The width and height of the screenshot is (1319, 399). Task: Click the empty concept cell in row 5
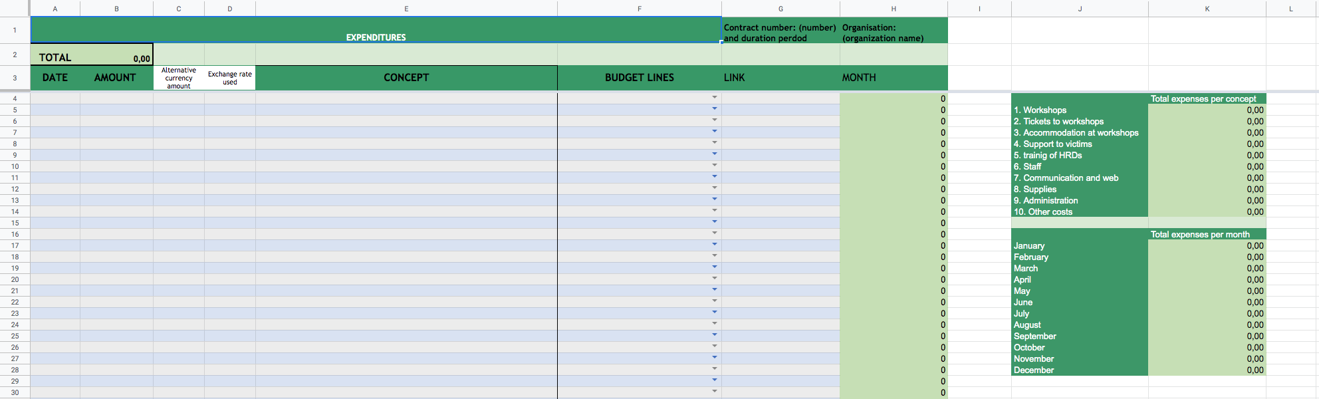tap(406, 110)
